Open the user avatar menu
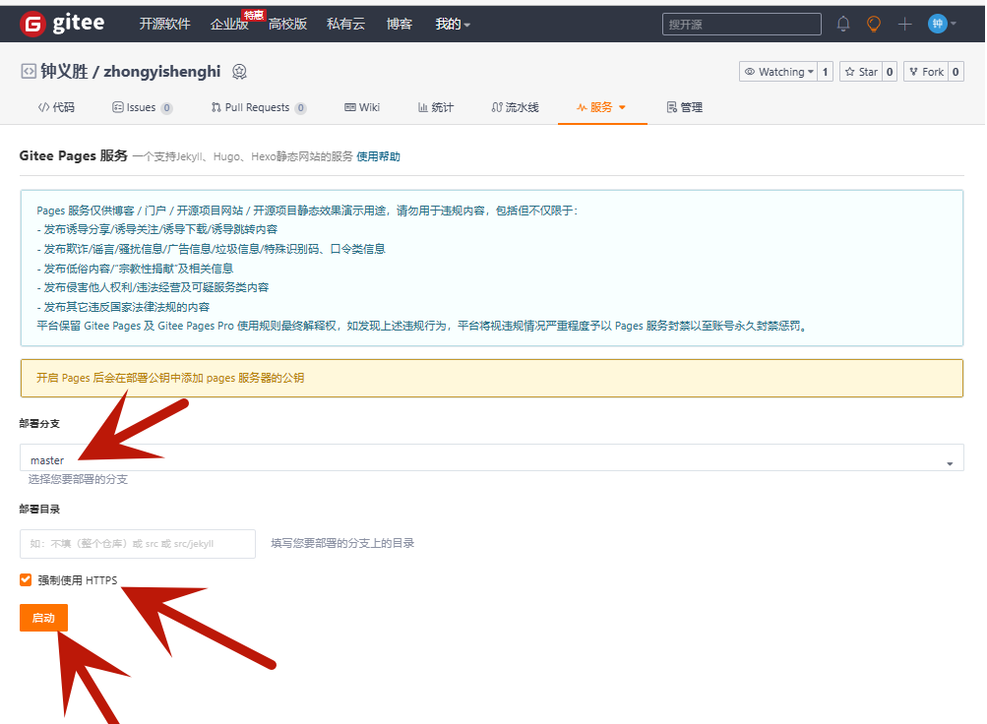This screenshot has width=987, height=724. point(937,24)
